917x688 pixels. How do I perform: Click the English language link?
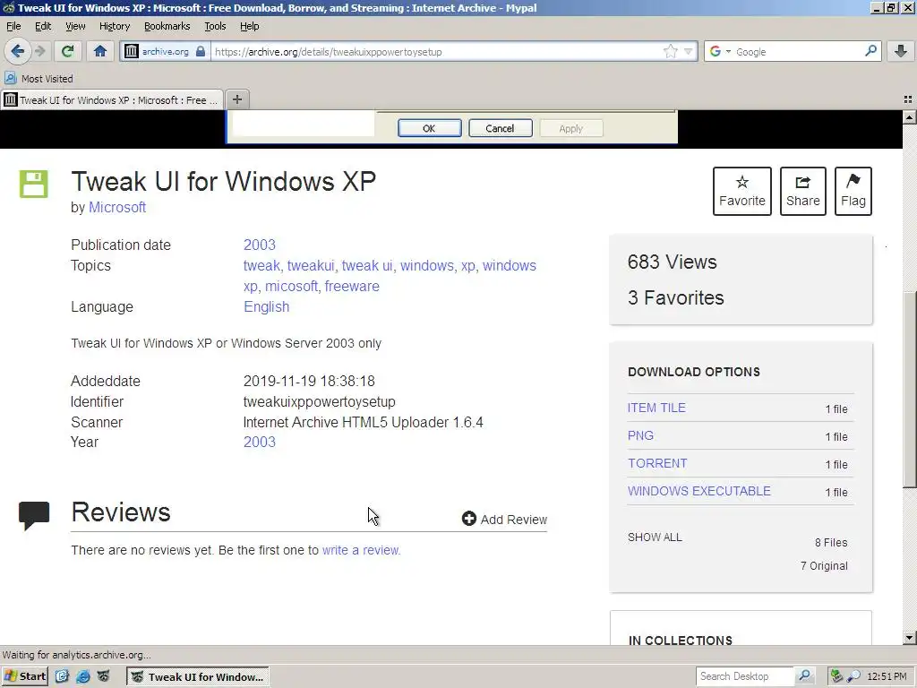coord(266,306)
